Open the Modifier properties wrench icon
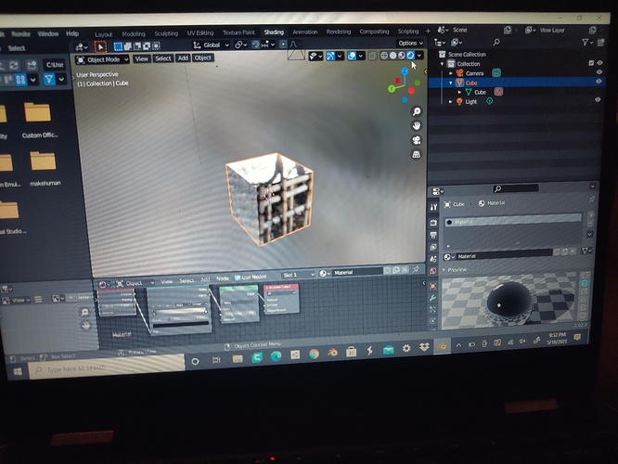This screenshot has width=618, height=464. click(433, 298)
